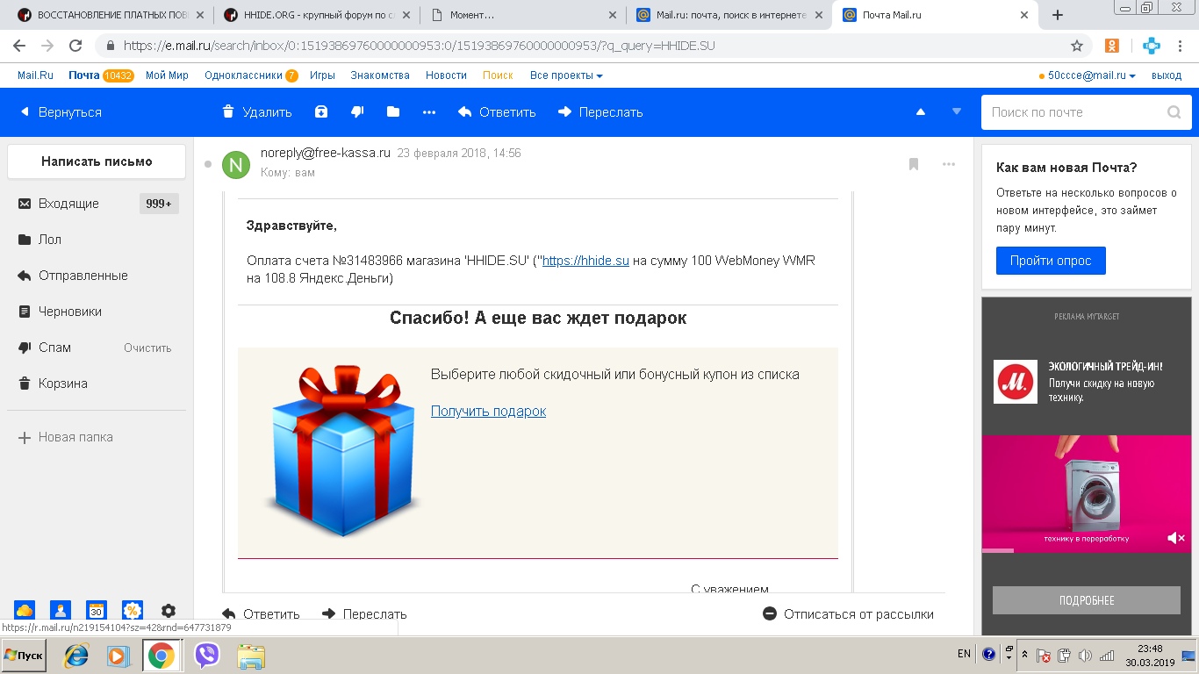This screenshot has height=674, width=1199.
Task: Open Новости in the portal bar
Action: coord(446,75)
